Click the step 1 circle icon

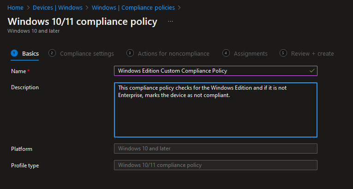(14, 53)
